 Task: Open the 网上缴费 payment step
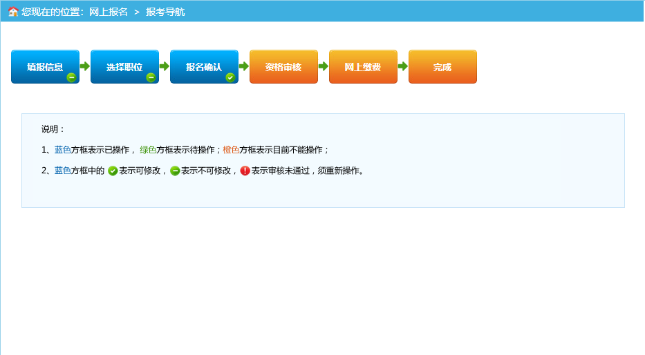(363, 66)
